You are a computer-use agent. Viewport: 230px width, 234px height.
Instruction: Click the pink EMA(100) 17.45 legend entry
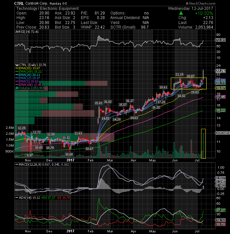[29, 85]
